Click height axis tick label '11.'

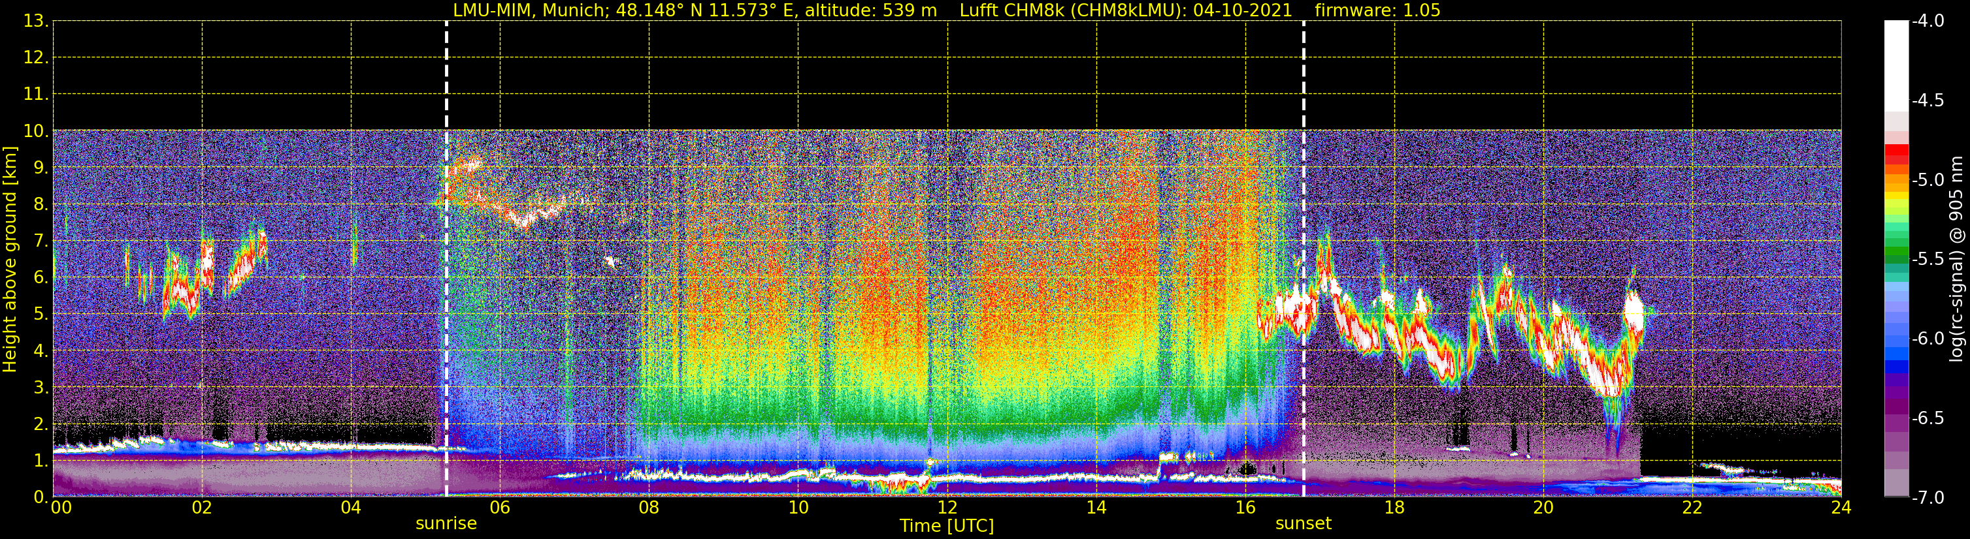36,95
